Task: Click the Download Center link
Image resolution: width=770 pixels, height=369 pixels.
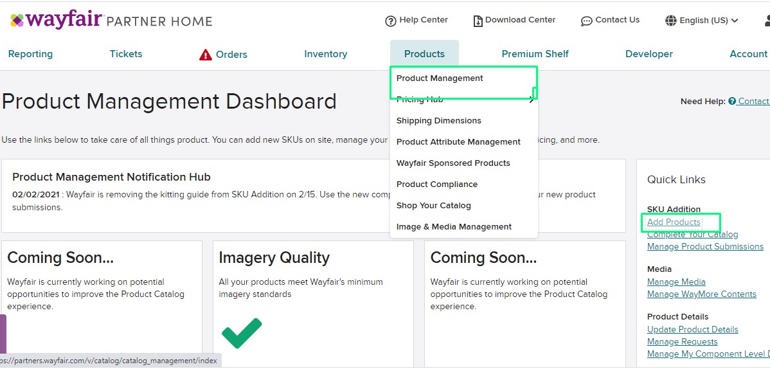Action: [x=520, y=20]
